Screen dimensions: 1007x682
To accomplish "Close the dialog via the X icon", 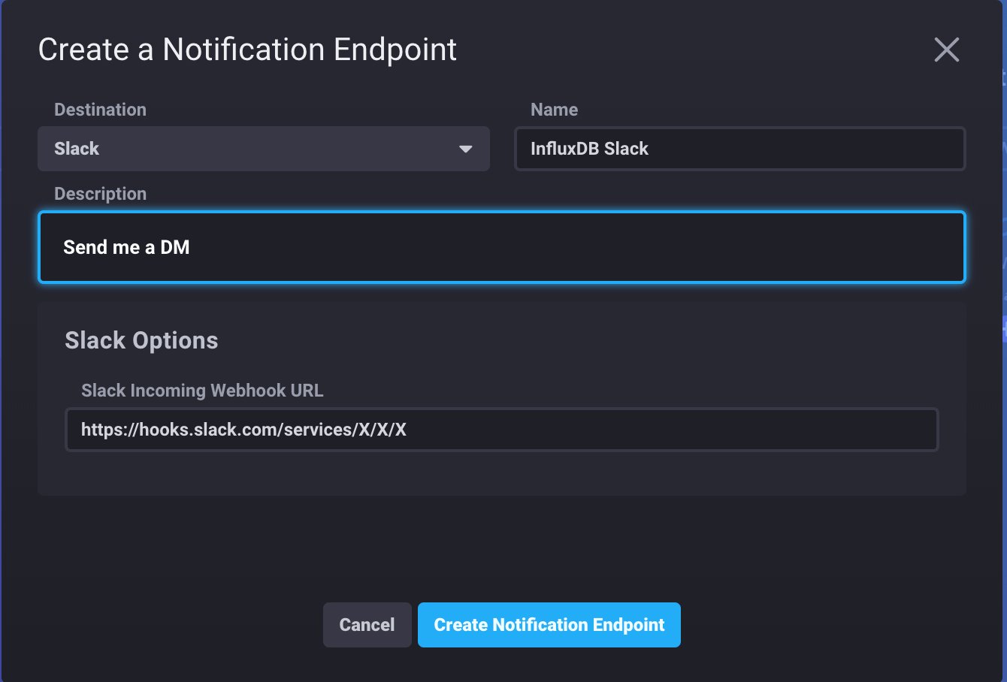I will (x=946, y=50).
